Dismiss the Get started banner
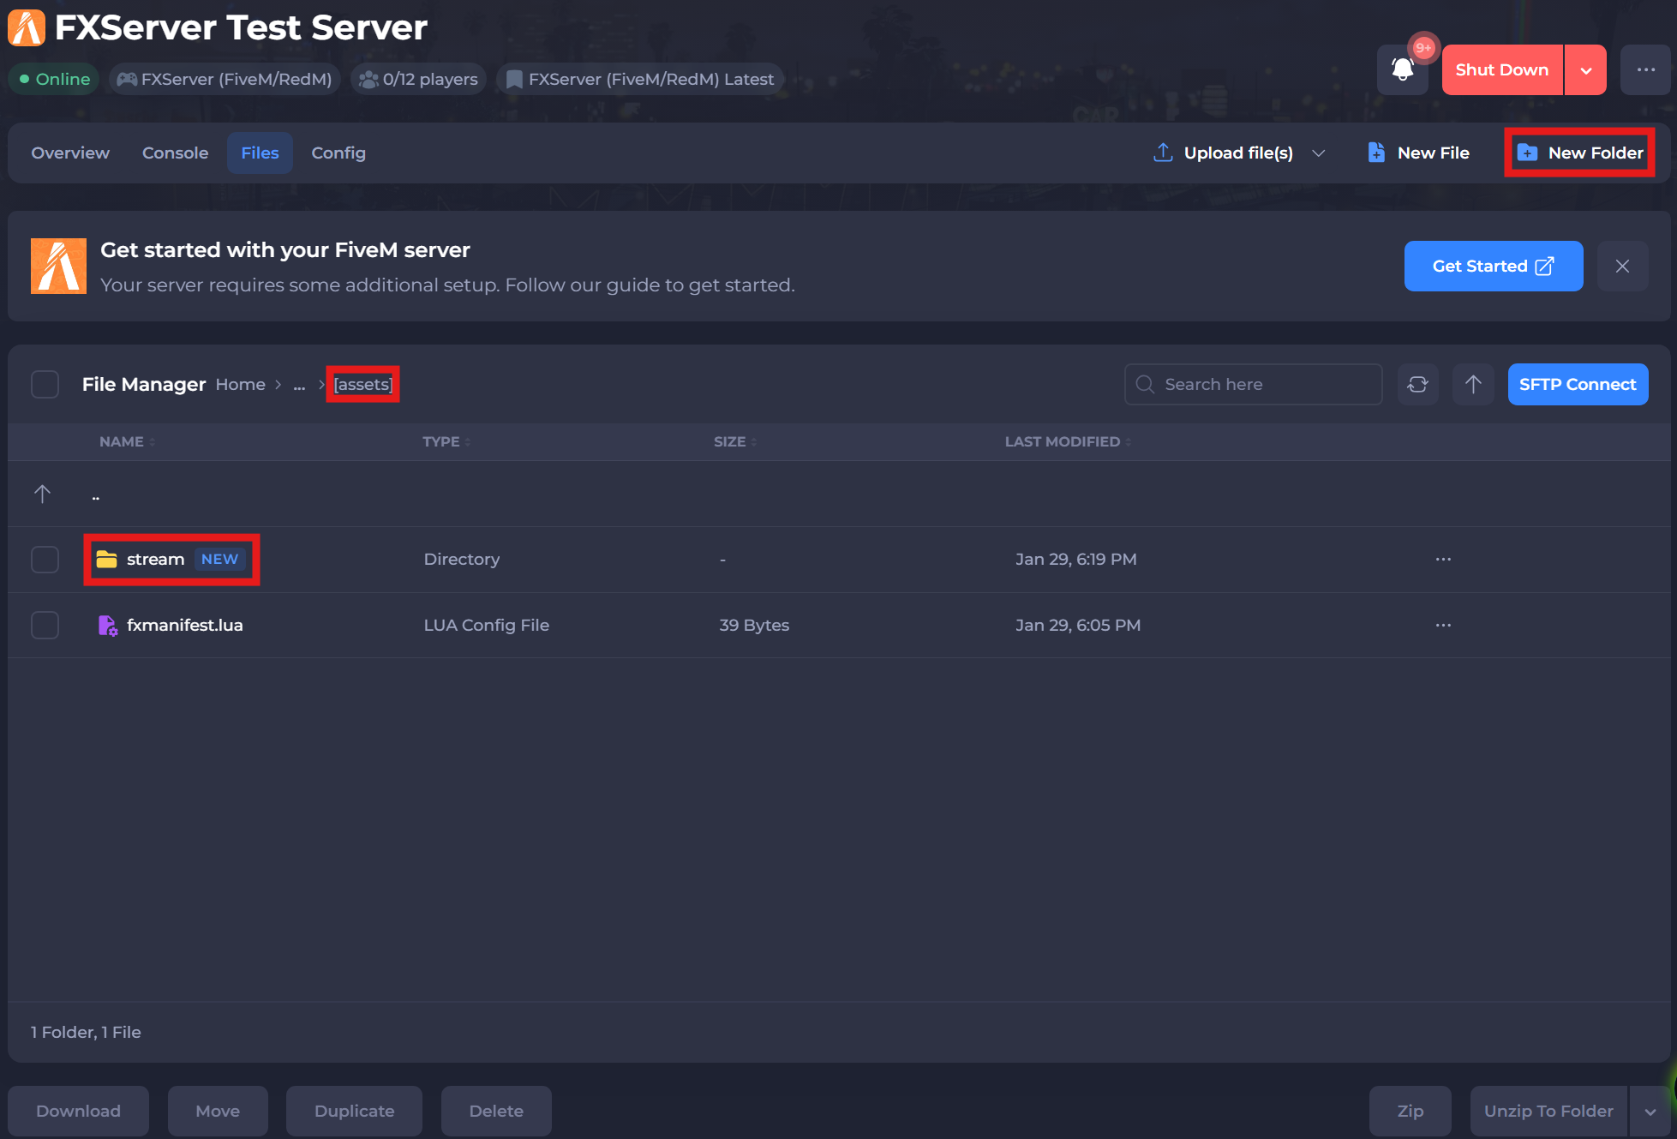 (x=1622, y=266)
